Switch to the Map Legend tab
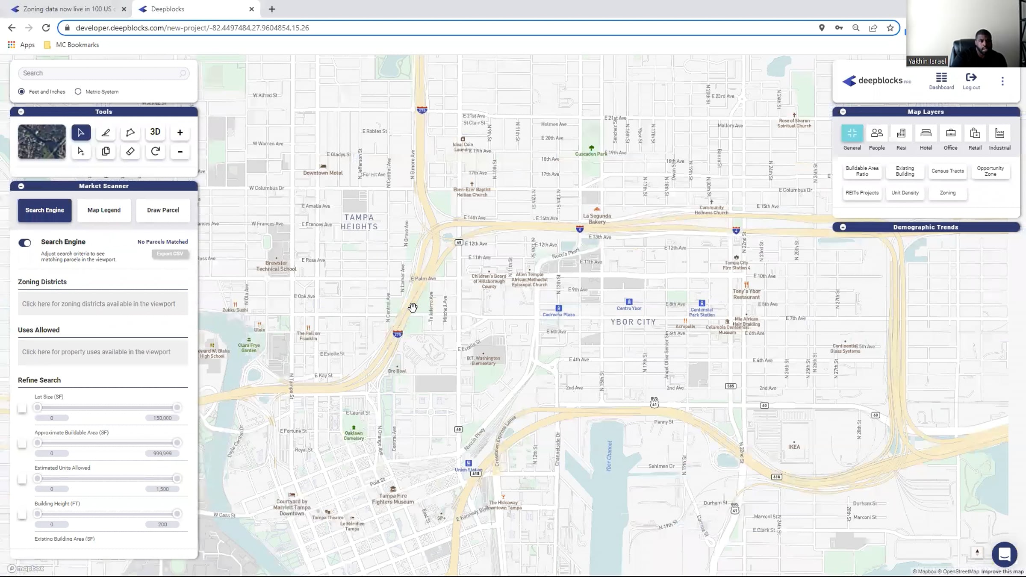 click(104, 210)
